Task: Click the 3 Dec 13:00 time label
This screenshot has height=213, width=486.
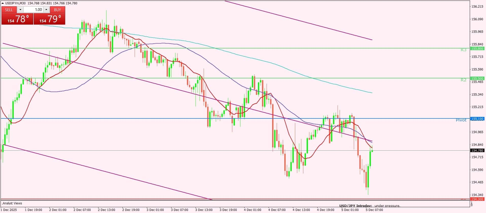Action: [204, 210]
